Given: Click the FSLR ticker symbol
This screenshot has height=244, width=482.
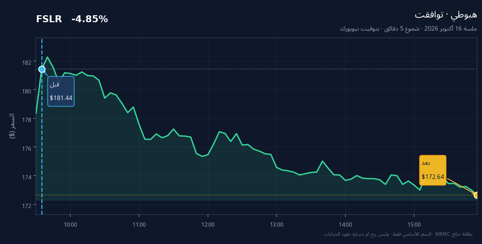Looking at the screenshot, I should [49, 19].
